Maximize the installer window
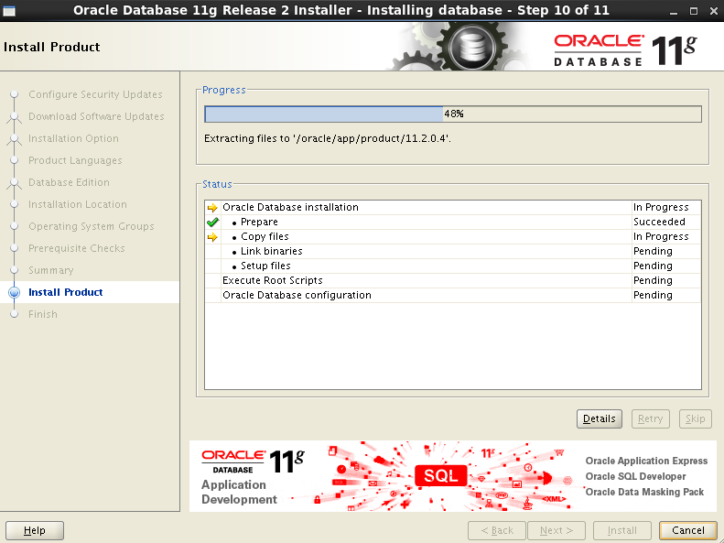The height and width of the screenshot is (543, 724). point(694,11)
